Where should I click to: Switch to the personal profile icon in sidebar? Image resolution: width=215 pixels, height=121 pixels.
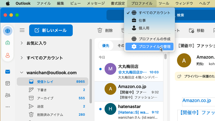pyautogui.click(x=8, y=55)
